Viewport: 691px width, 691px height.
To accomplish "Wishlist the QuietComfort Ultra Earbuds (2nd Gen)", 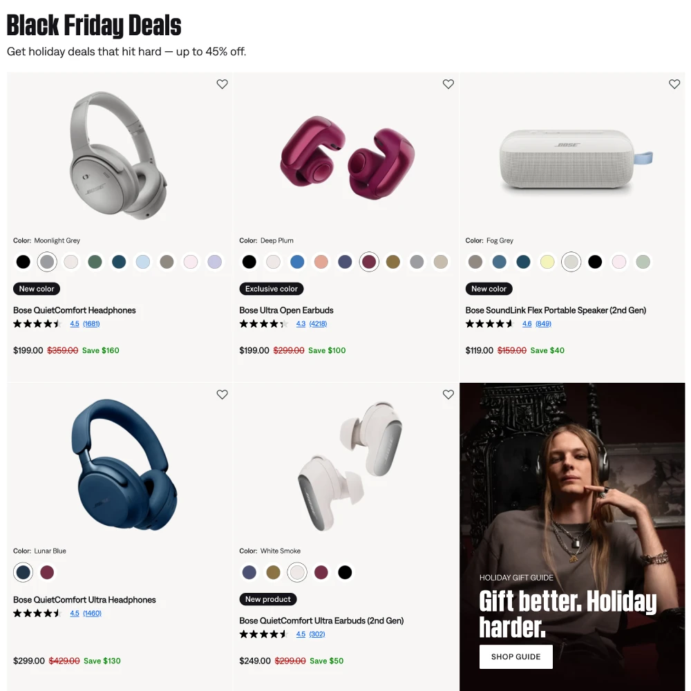I will [448, 395].
